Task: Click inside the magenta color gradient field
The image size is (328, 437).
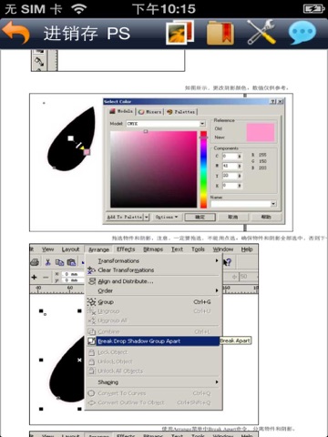Action: point(154,169)
